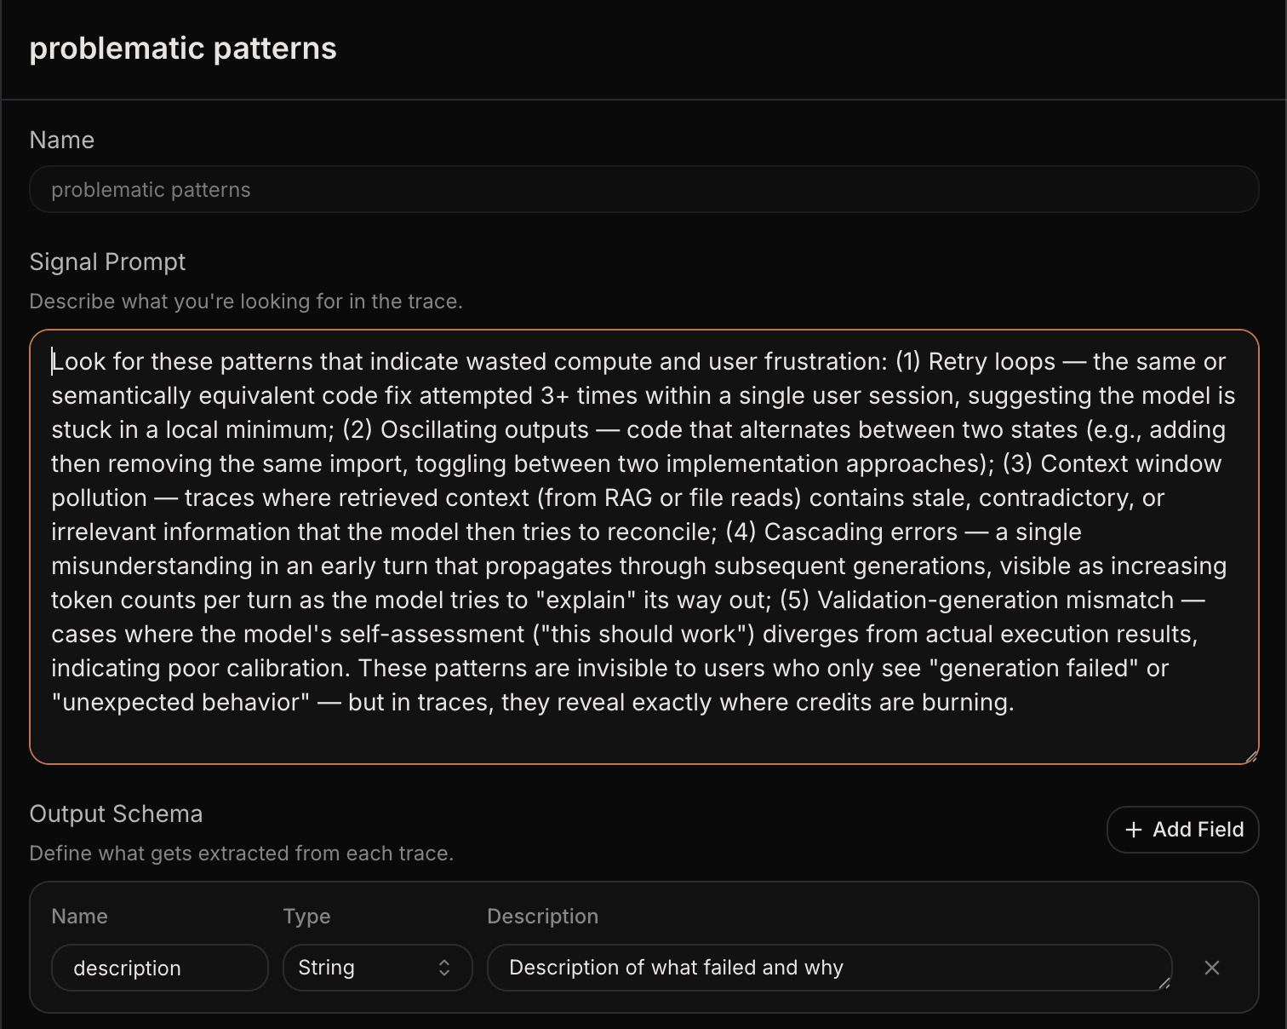Click the 'Description' column header in the schema
1287x1029 pixels.
tap(542, 916)
